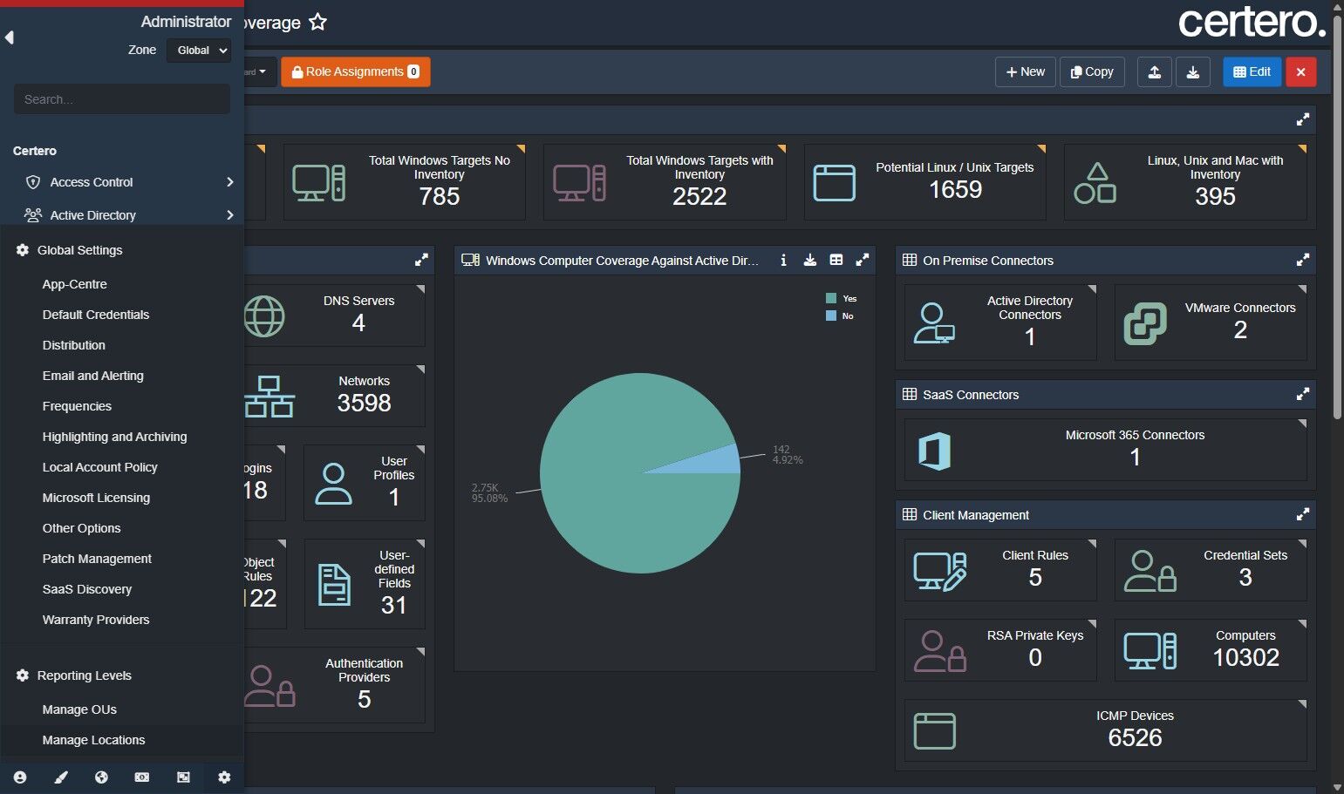Click the upload icon button in toolbar
Screen dimensions: 1344x794
1154,72
